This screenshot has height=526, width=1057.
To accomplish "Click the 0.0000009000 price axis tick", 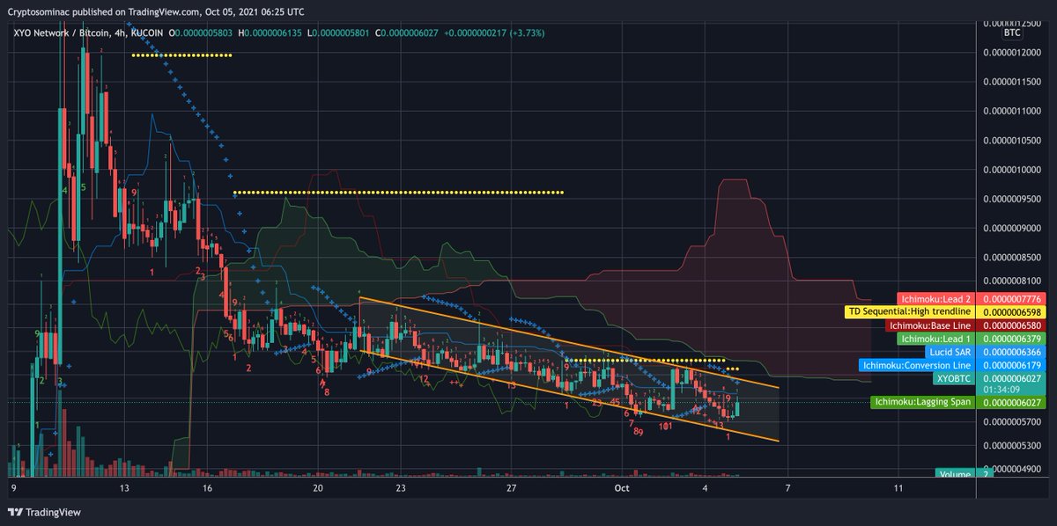I will coord(1014,228).
